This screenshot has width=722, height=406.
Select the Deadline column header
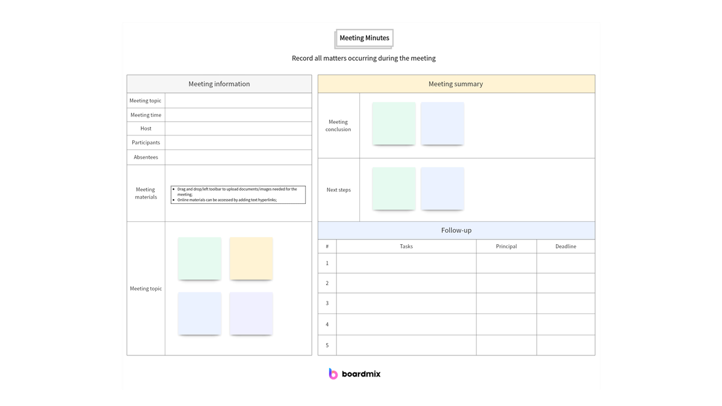(x=566, y=246)
